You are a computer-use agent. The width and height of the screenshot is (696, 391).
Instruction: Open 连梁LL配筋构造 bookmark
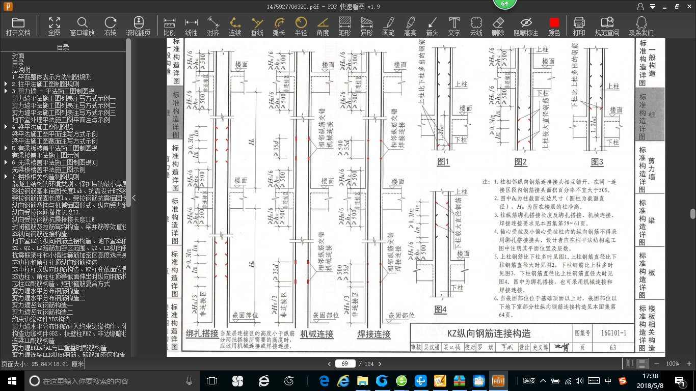click(34, 341)
